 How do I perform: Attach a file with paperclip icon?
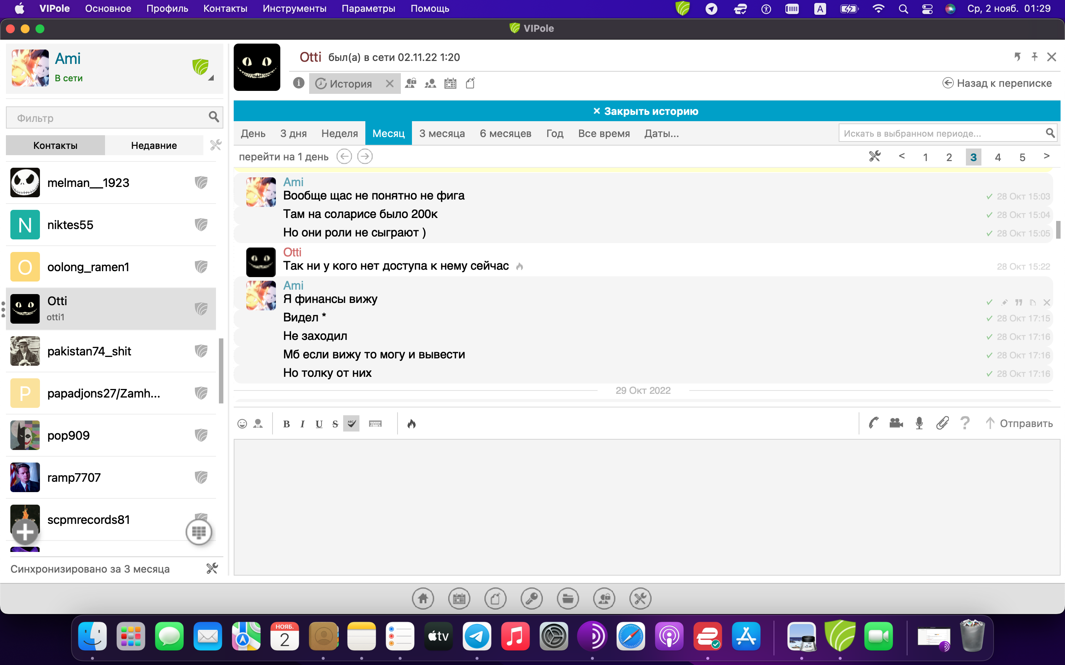(942, 423)
